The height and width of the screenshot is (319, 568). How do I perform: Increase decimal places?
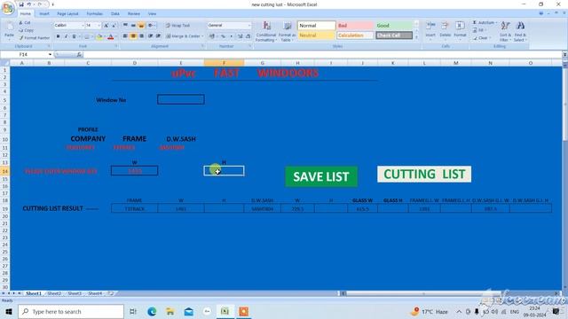(241, 36)
